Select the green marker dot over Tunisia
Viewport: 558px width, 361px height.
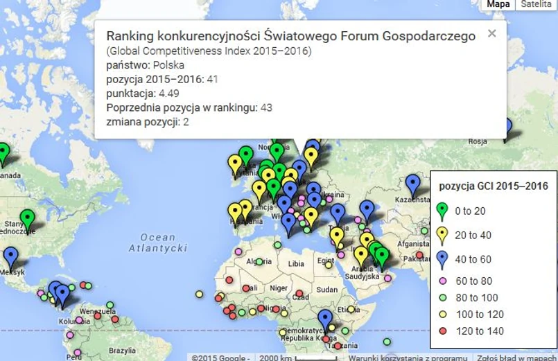[x=277, y=245]
